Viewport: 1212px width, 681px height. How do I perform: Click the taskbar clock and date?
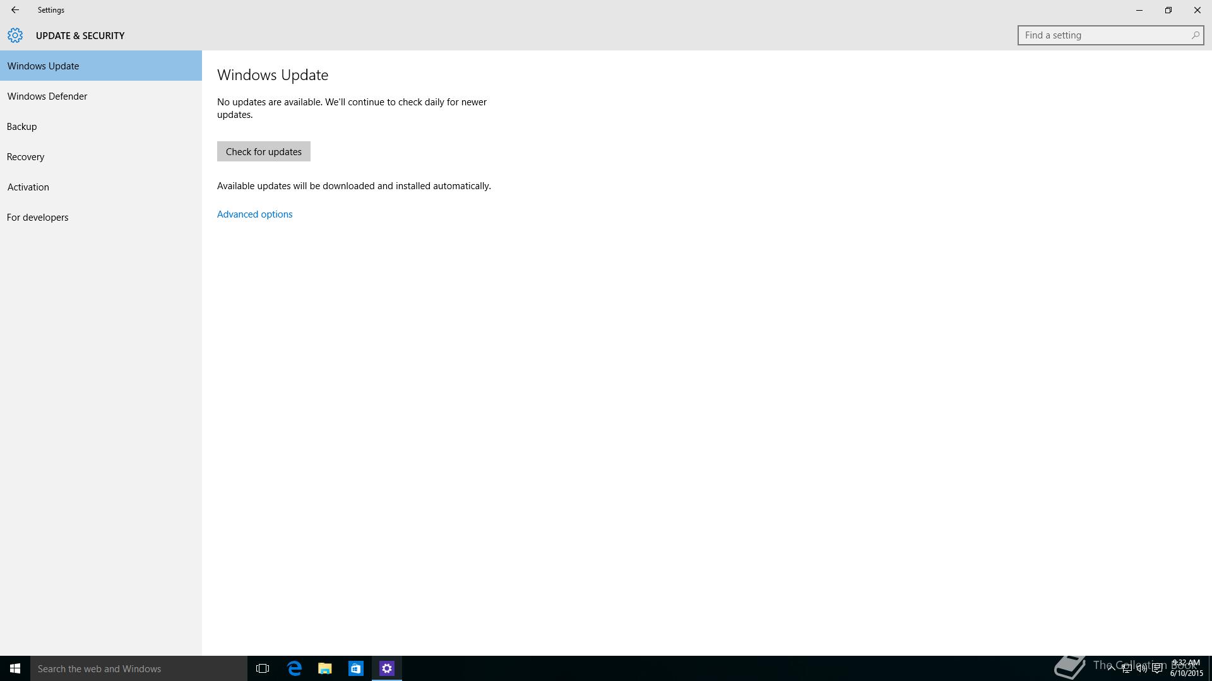pos(1186,668)
